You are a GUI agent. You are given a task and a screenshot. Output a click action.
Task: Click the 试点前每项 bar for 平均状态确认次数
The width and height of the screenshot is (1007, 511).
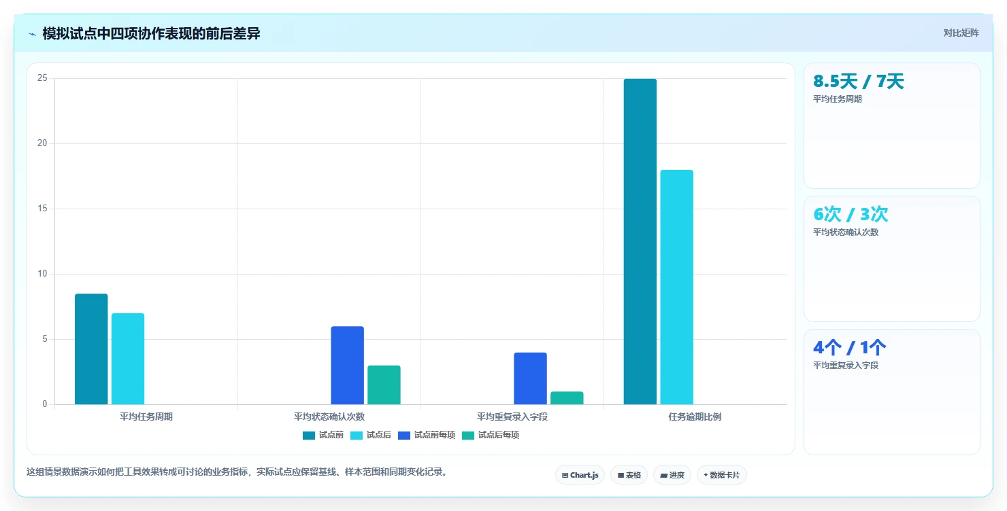coord(348,366)
